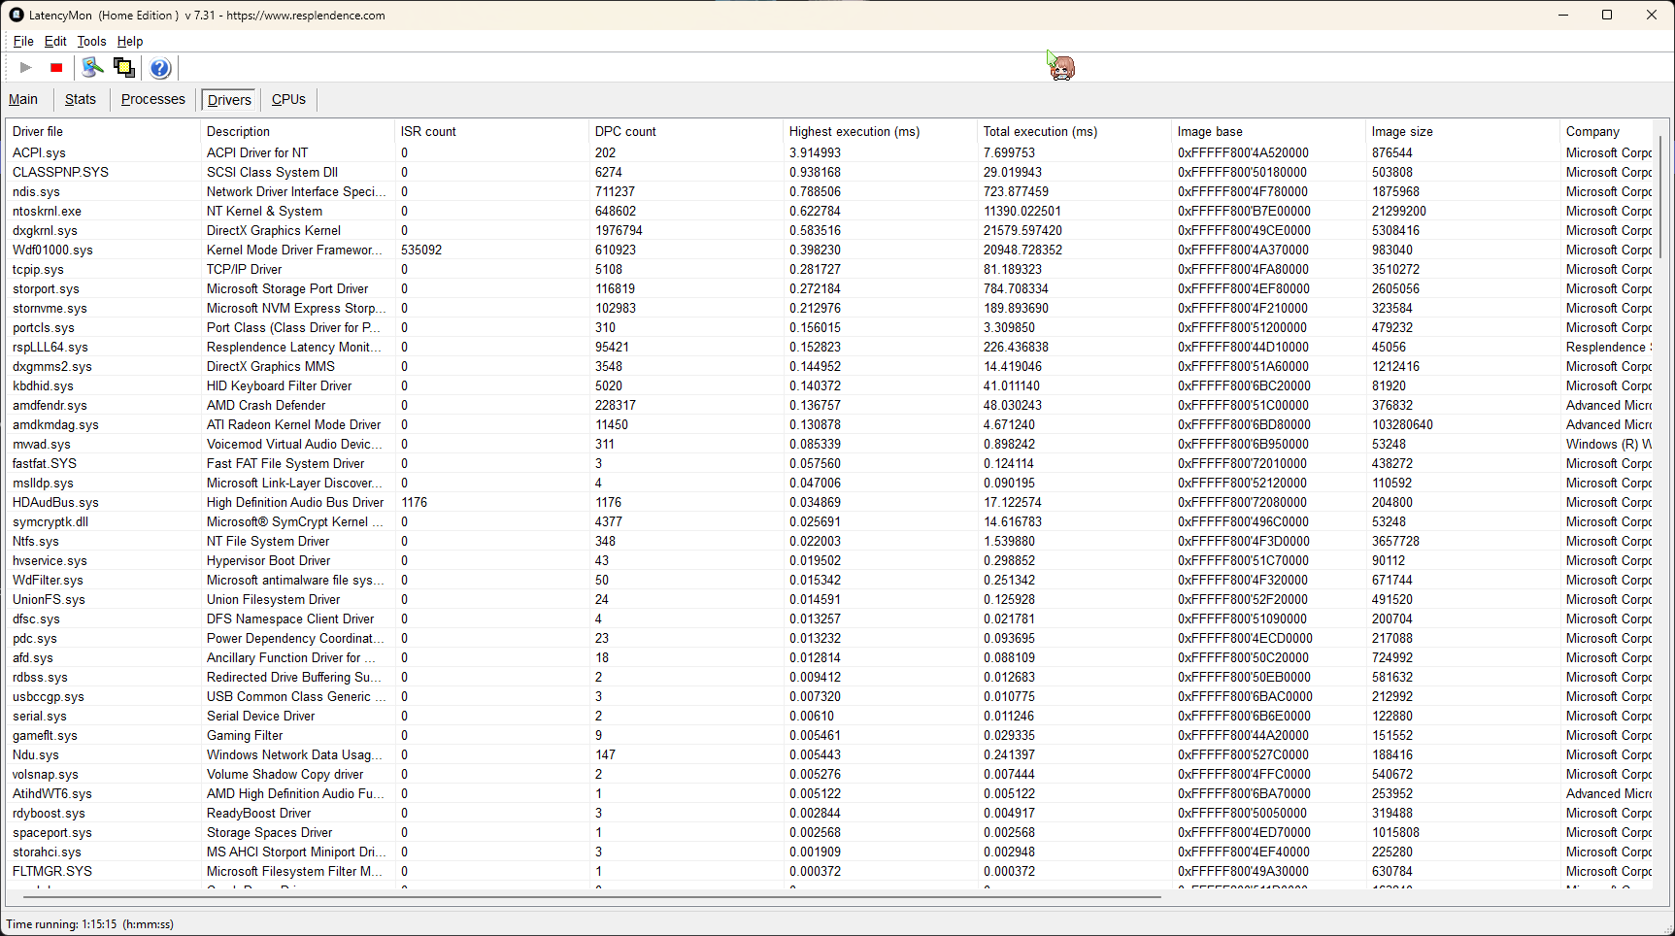
Task: Switch to the Main tab
Action: pyautogui.click(x=23, y=99)
